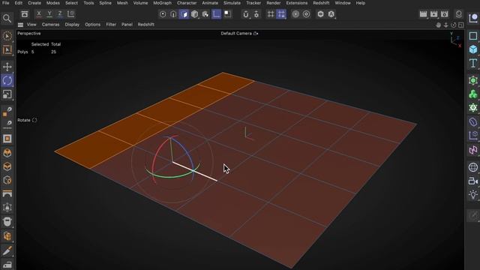Toggle active view maximize icon
Image resolution: width=480 pixels, height=270 pixels.
(x=461, y=25)
